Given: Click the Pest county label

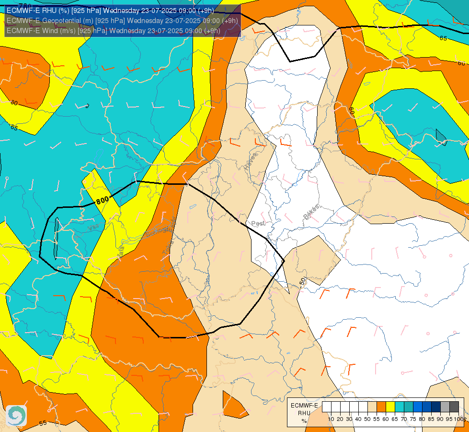Looking at the screenshot, I should [x=258, y=223].
